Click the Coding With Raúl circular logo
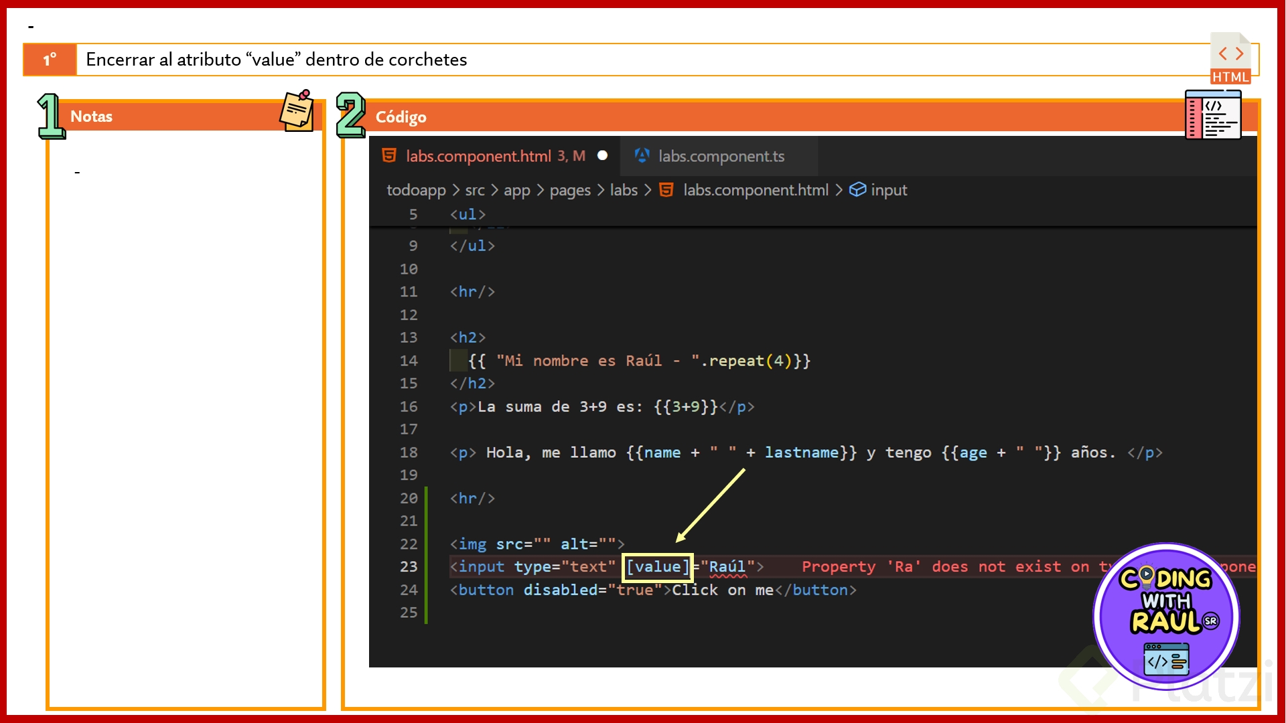1286x723 pixels. tap(1166, 616)
